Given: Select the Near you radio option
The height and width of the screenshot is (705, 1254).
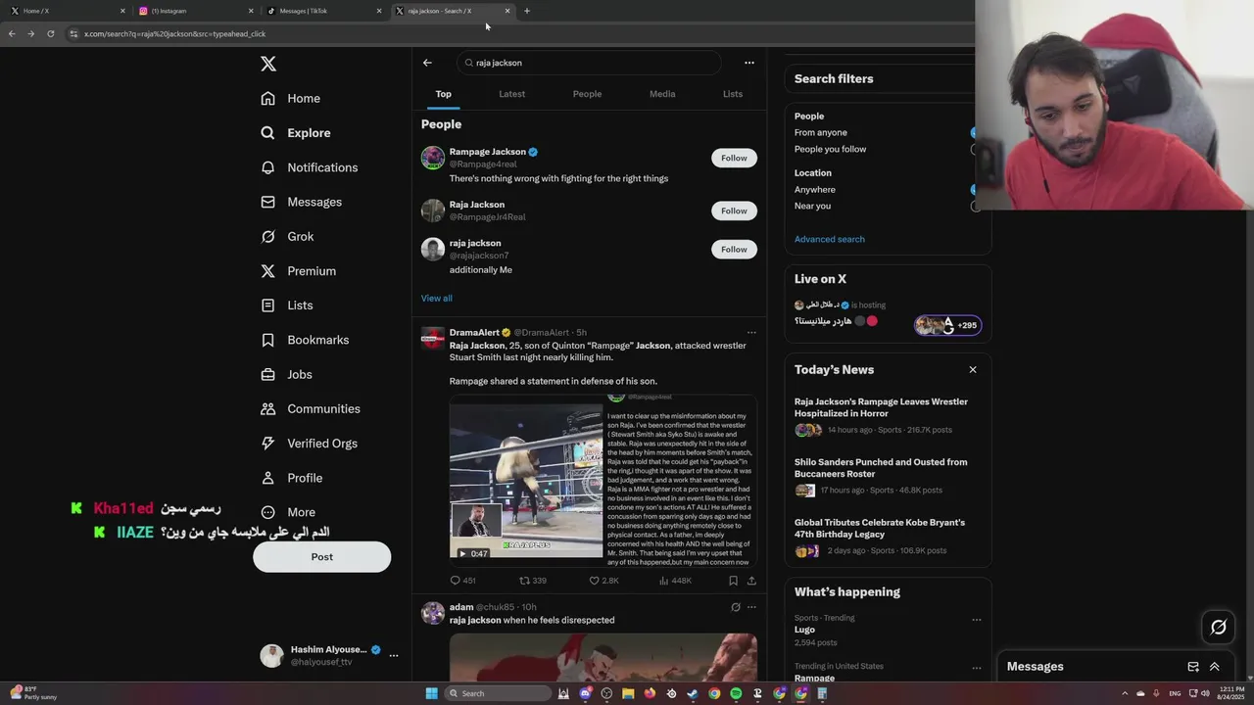Looking at the screenshot, I should click(973, 207).
